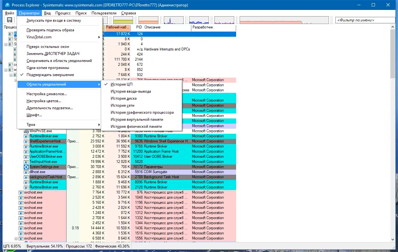Click the icon of RuntimeBroker.exe PID 9788
Viewport: 398px width, 252px height.
26,146
